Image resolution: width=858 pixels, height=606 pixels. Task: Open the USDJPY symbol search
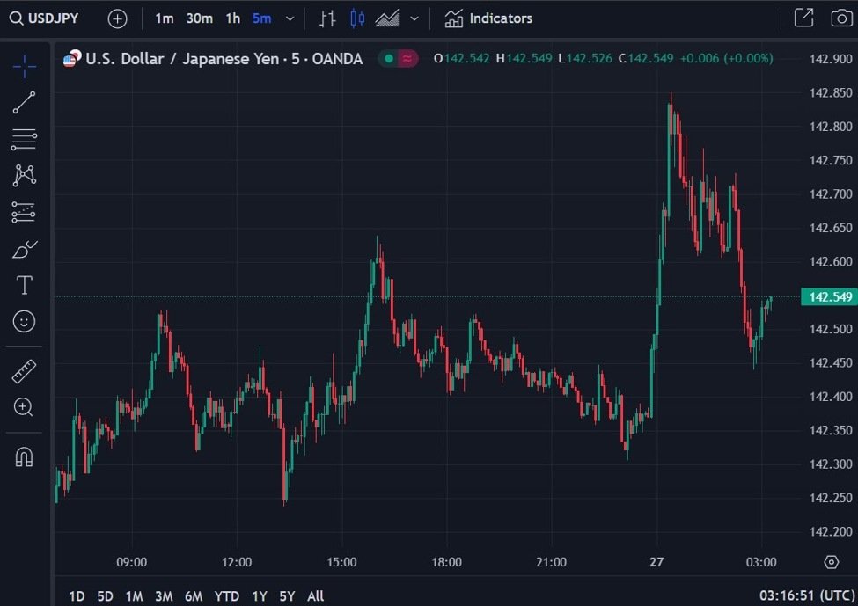pos(45,18)
